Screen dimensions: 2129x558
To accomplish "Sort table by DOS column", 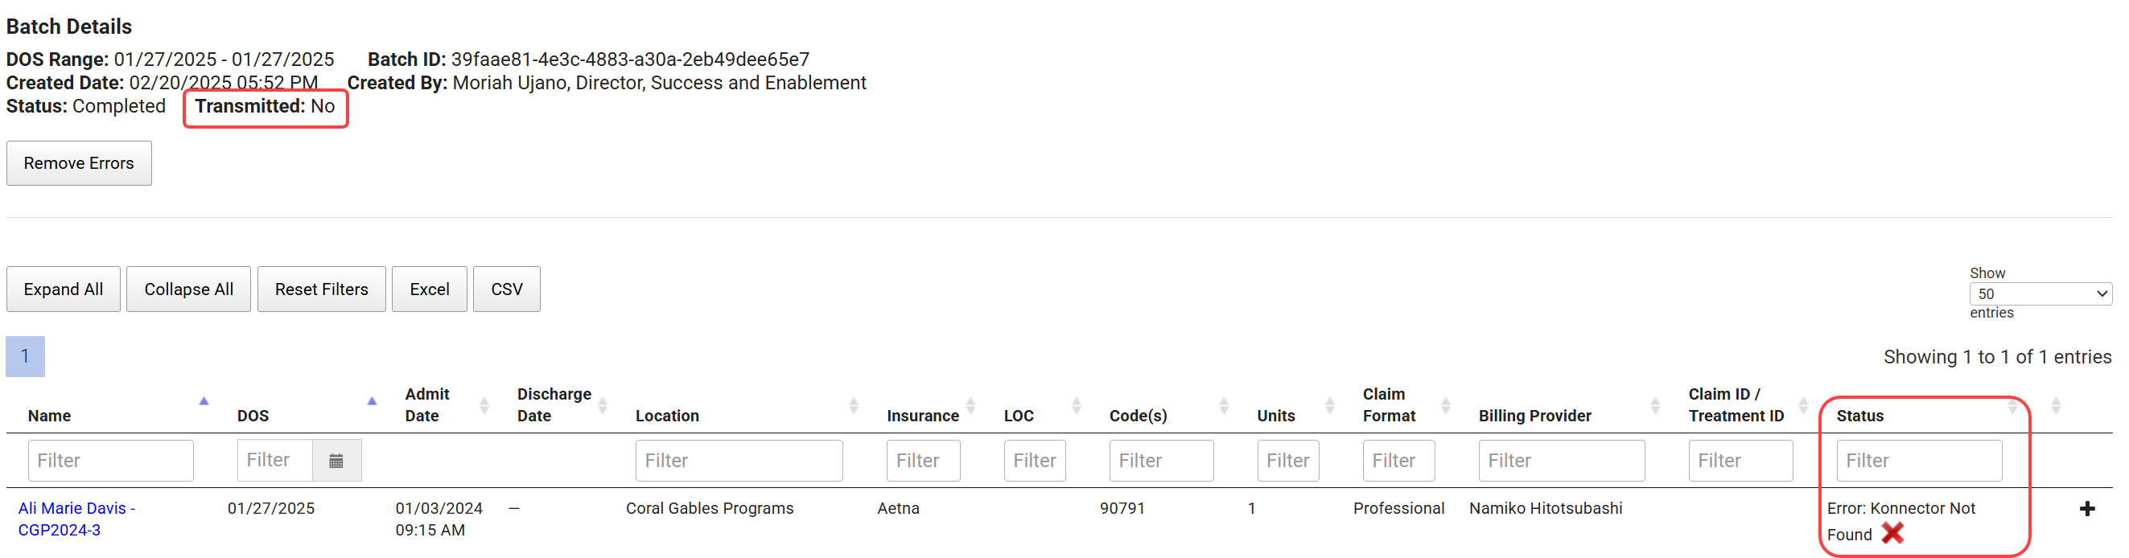I will [372, 402].
